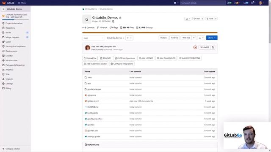The image size is (271, 152).
Task: Open Repository in sidebar
Action: pos(10,28)
